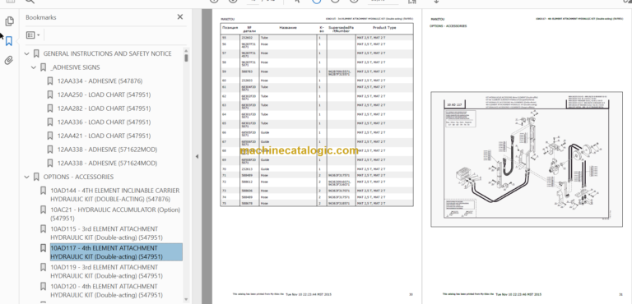Click bookmark icon beside 12AA336 - LOAD CHART
The height and width of the screenshot is (304, 632).
(50, 122)
